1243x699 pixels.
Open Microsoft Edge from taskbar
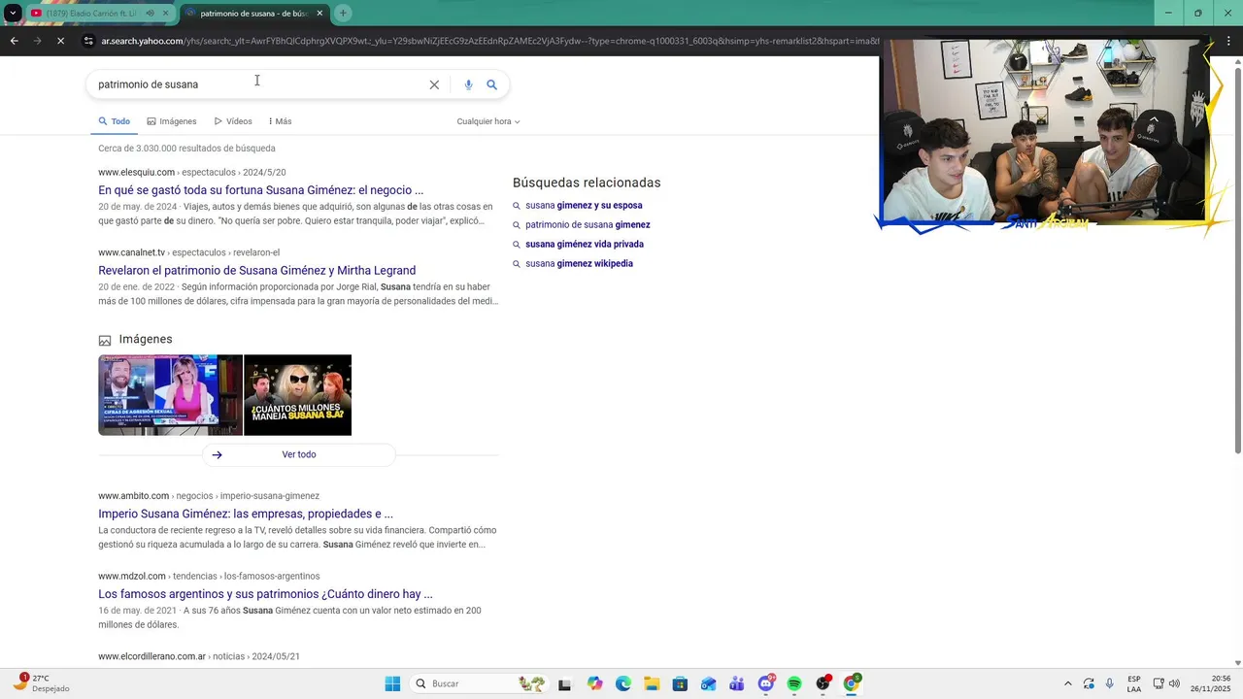pos(622,683)
